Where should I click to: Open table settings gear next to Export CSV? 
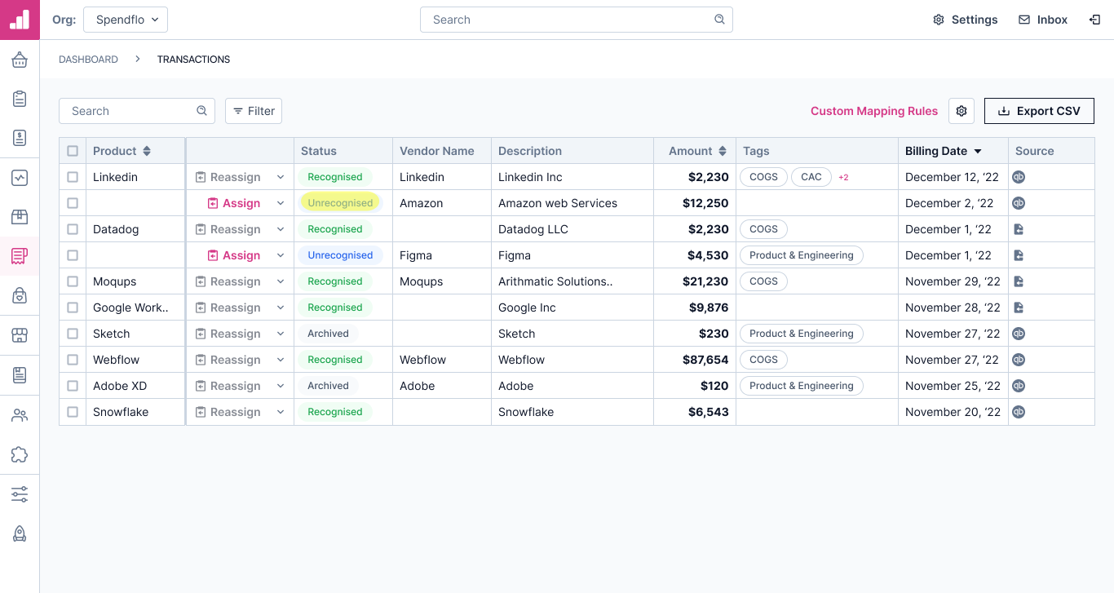961,111
